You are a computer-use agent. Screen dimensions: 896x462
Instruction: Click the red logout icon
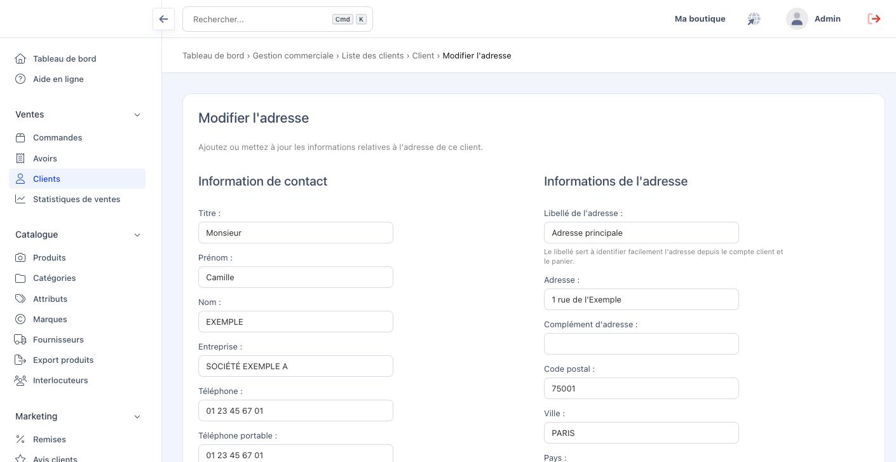(874, 19)
